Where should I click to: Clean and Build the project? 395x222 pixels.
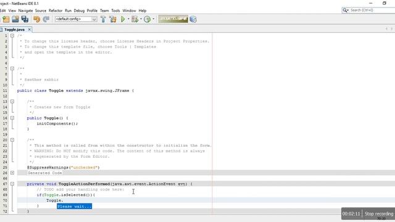click(x=113, y=19)
